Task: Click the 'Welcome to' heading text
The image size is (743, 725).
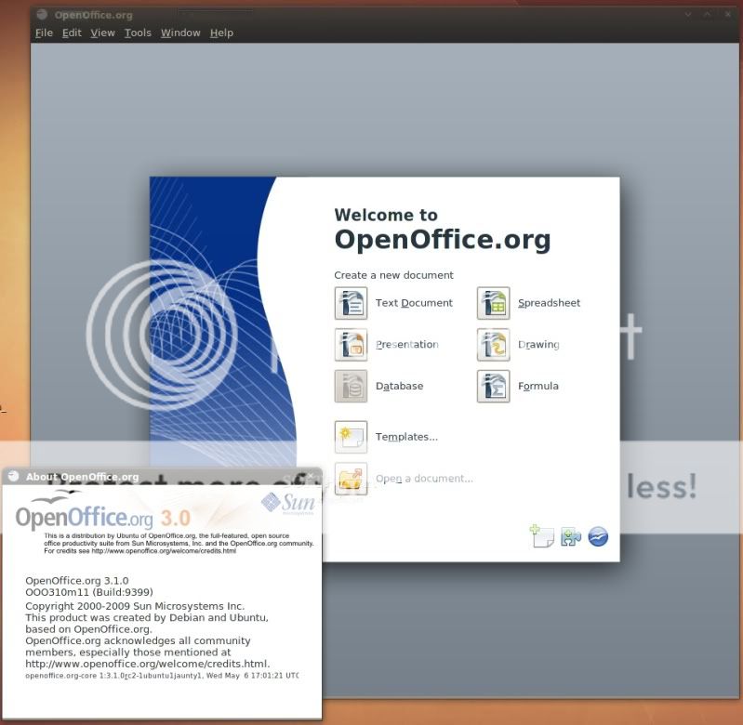Action: pos(386,215)
